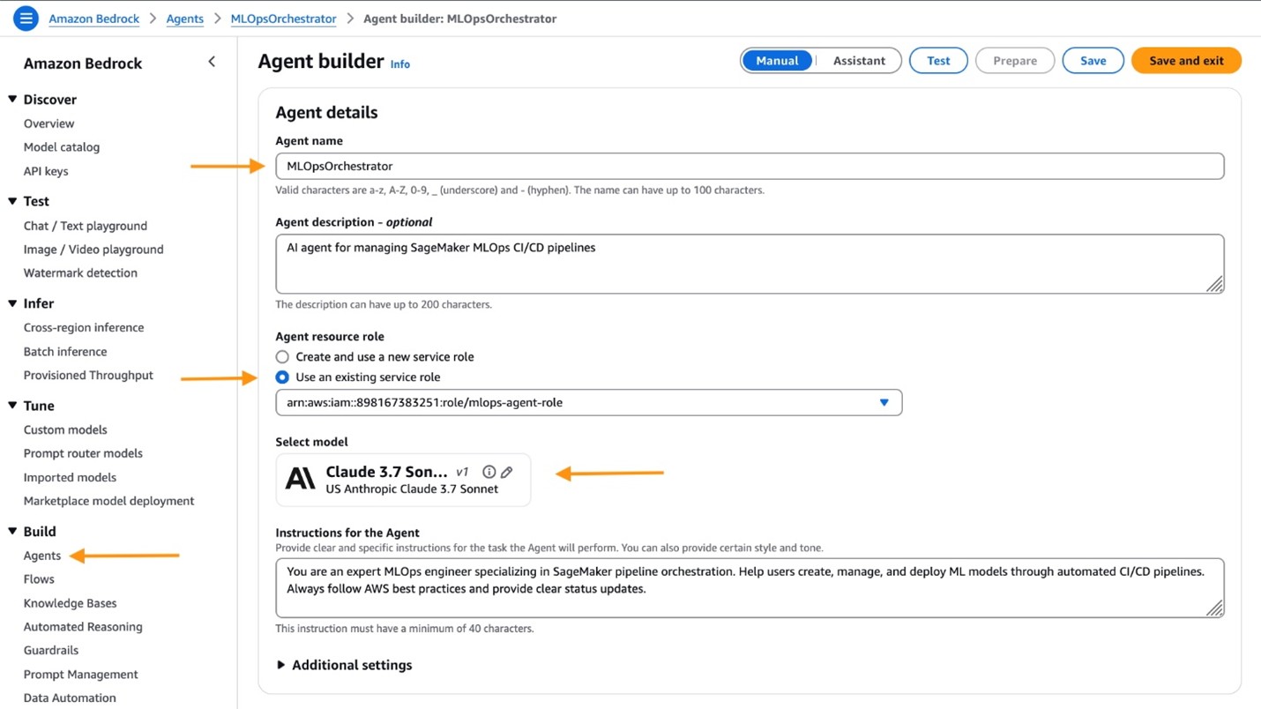Open the hamburger menu next to breadcrumbs

[x=25, y=18]
